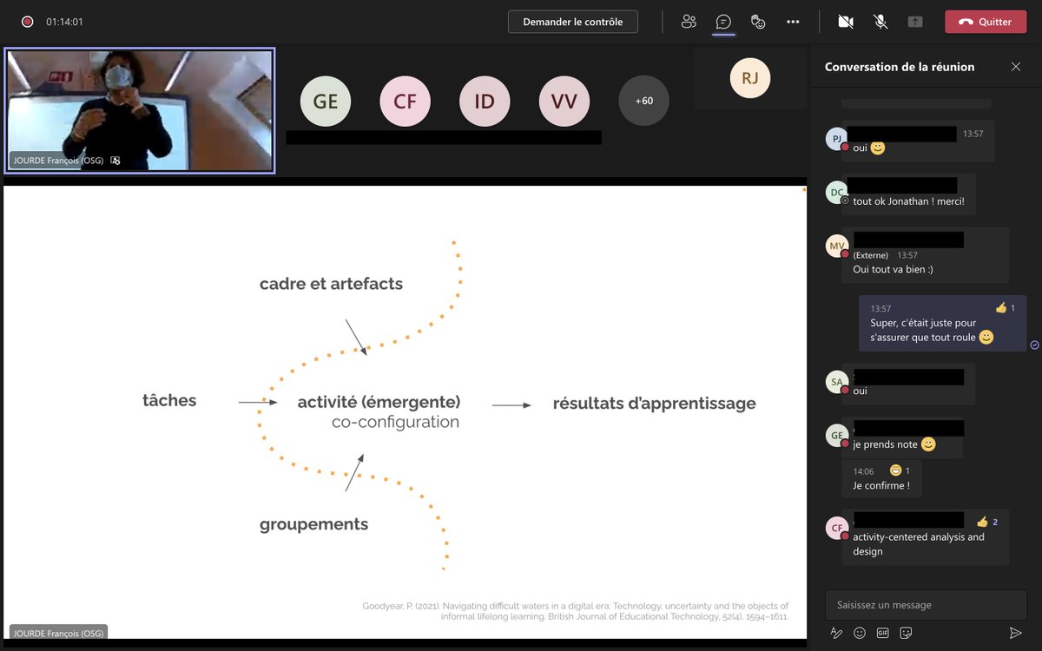Click message 'tout ok Jonathan ! merci!'
1042x651 pixels.
908,201
